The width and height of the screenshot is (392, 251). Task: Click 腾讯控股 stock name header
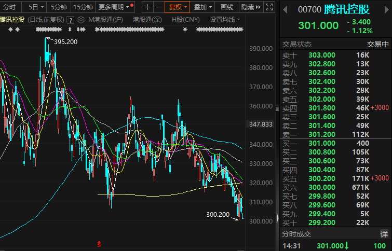pos(347,9)
